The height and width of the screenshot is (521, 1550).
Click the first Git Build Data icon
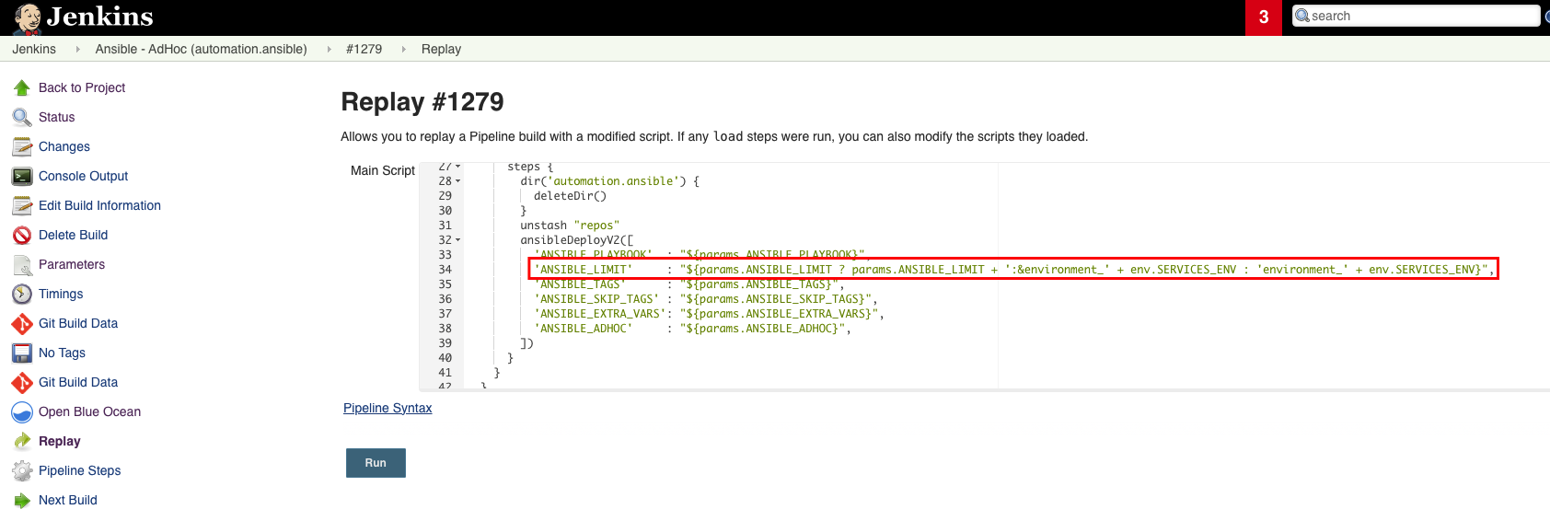22,323
